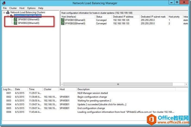Open the Cluster menu
This screenshot has width=191, height=127.
point(13,8)
